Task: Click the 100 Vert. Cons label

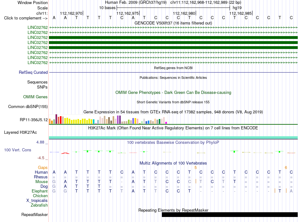Action: pyautogui.click(x=18, y=150)
